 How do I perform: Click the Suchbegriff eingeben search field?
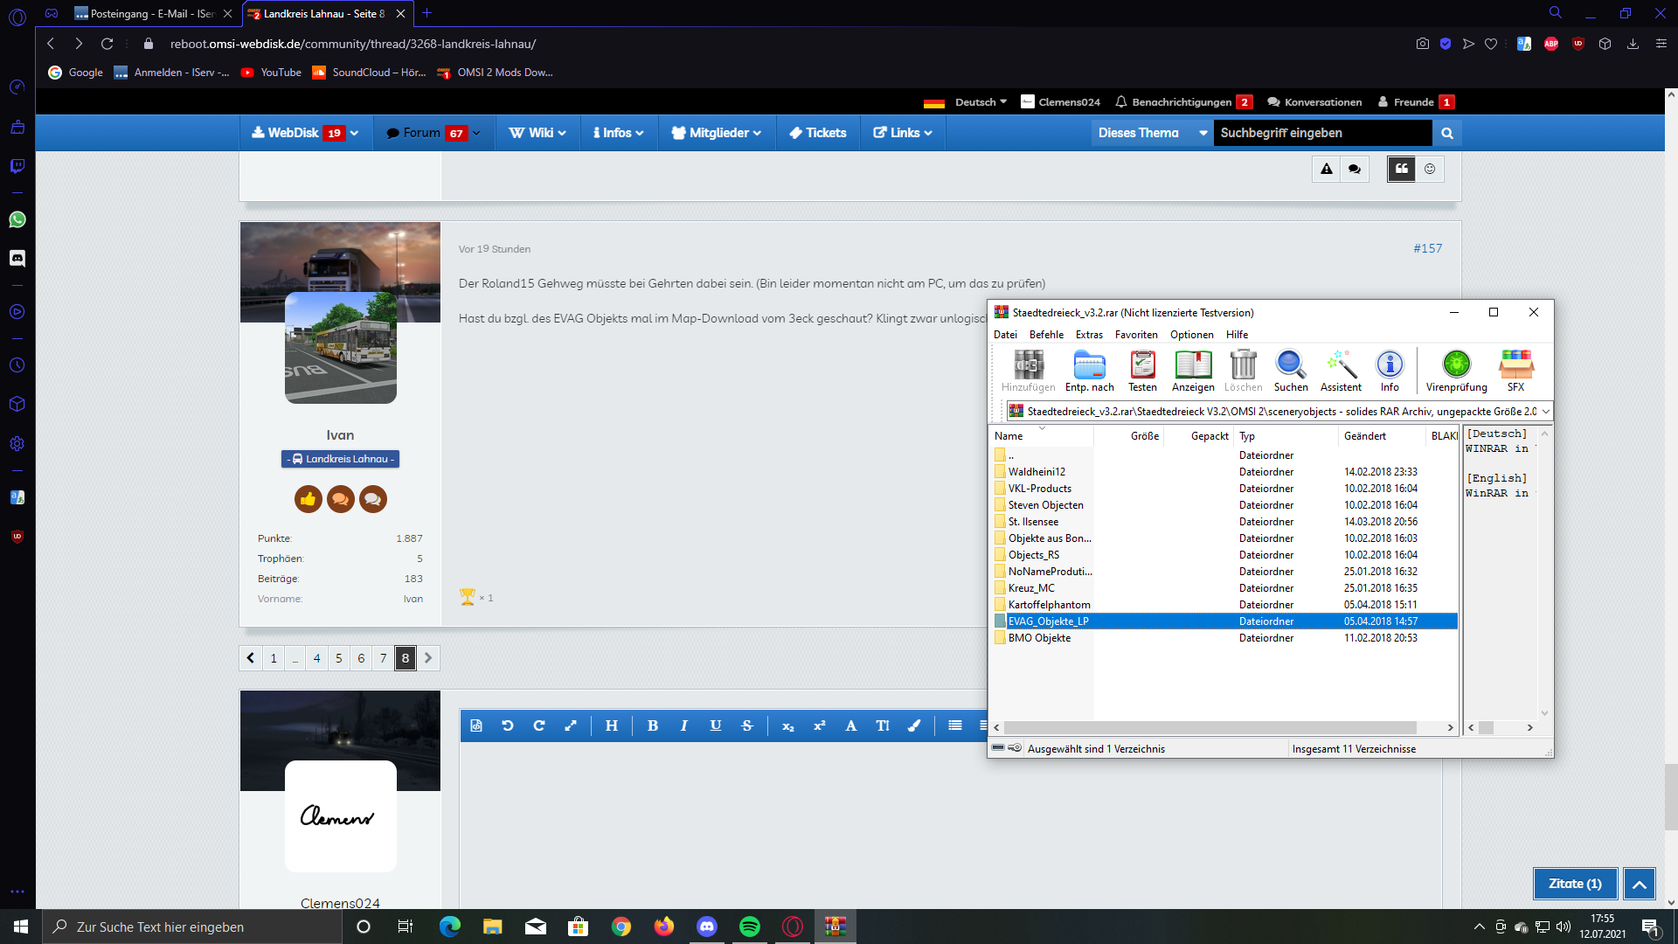point(1323,133)
